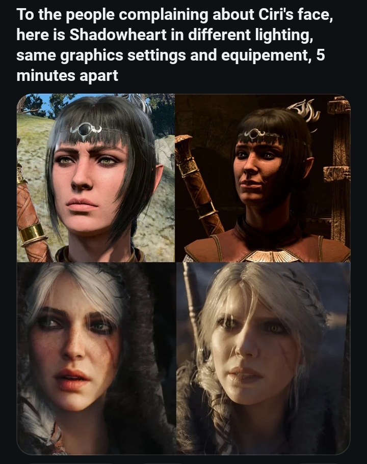This screenshot has height=464, width=367.
Task: Click the silver hair ornament in dark image
Action: click(x=304, y=113)
